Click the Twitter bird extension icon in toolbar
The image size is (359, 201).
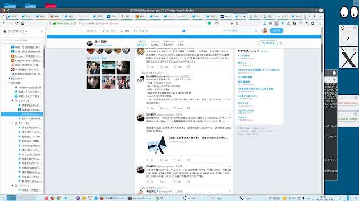coord(283,23)
